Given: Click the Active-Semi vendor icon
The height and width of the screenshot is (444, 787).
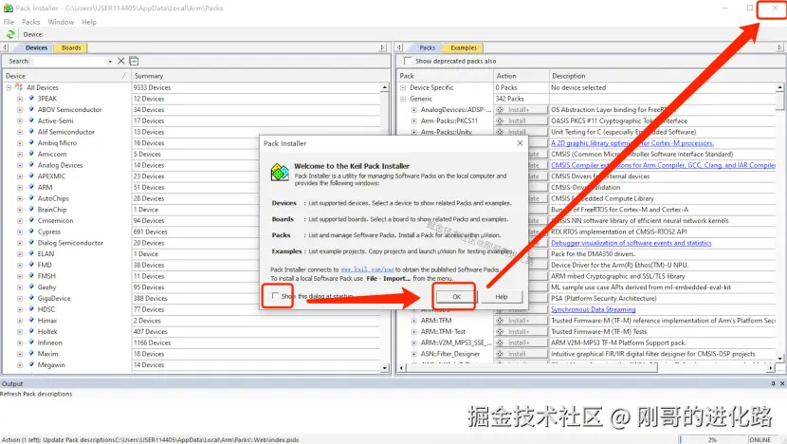Looking at the screenshot, I should tap(31, 120).
